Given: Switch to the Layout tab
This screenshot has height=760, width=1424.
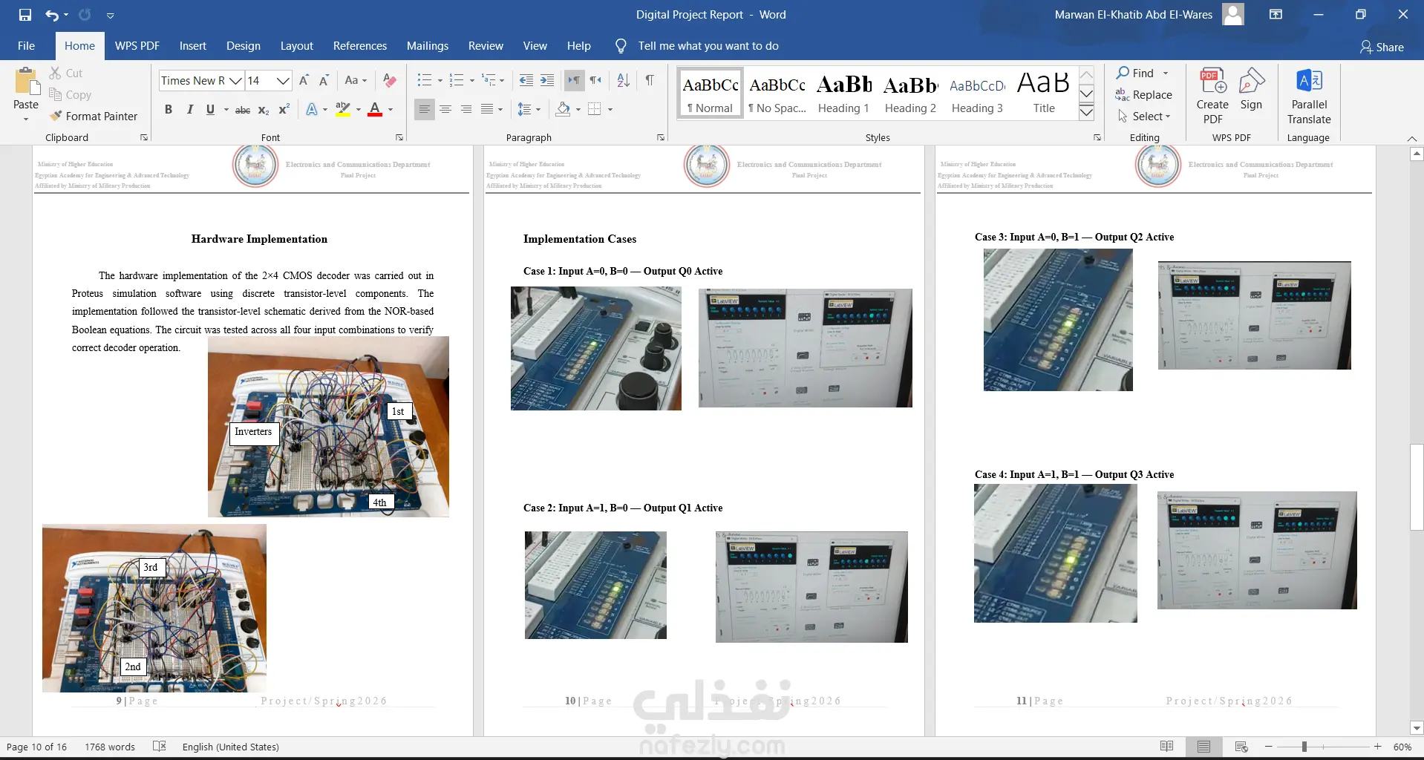Looking at the screenshot, I should [x=297, y=46].
